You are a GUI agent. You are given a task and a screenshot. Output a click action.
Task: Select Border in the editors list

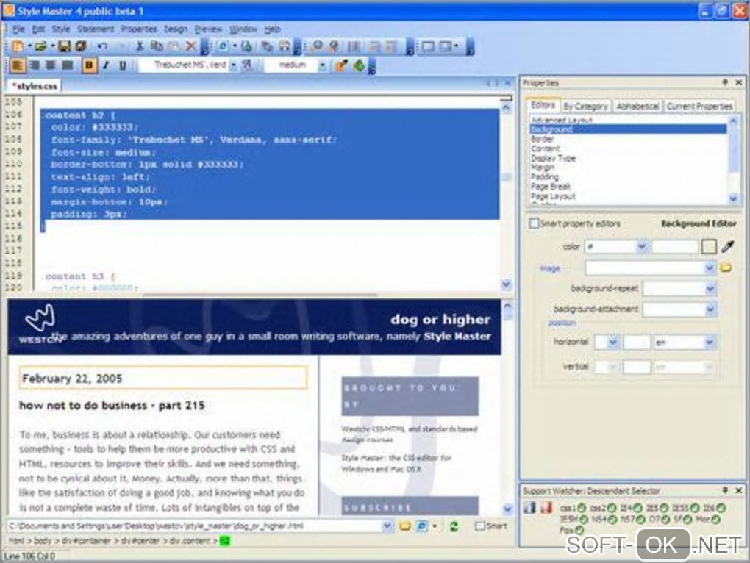tap(628, 139)
